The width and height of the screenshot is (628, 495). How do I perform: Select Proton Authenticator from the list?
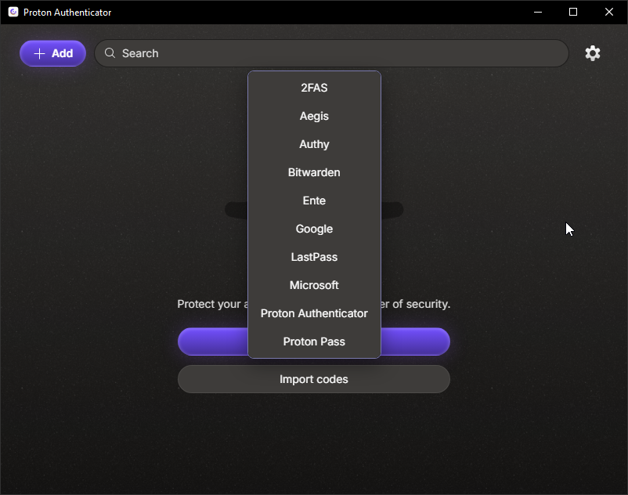(314, 313)
